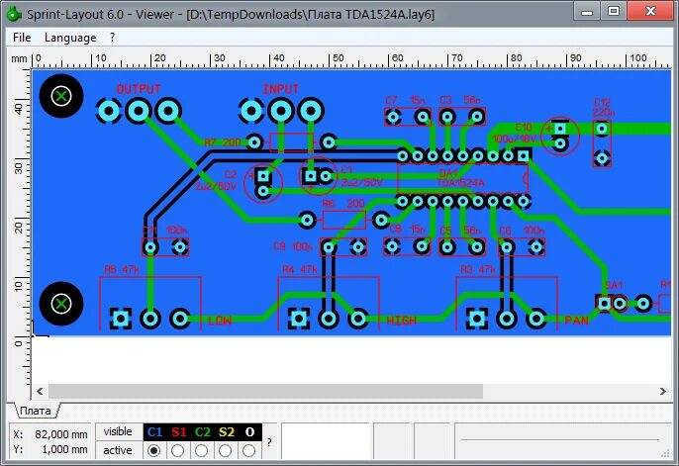
Task: Click the C12 220n capacitor label
Action: point(604,108)
